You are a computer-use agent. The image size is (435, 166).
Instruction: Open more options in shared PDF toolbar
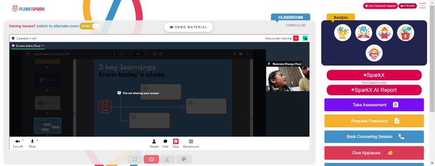(248, 54)
